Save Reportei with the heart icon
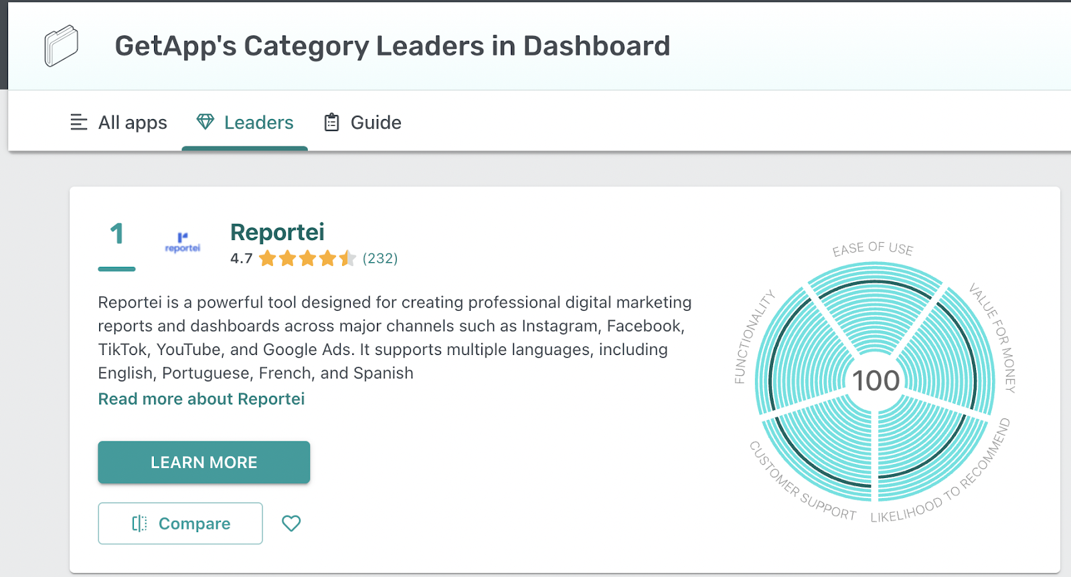 [291, 523]
